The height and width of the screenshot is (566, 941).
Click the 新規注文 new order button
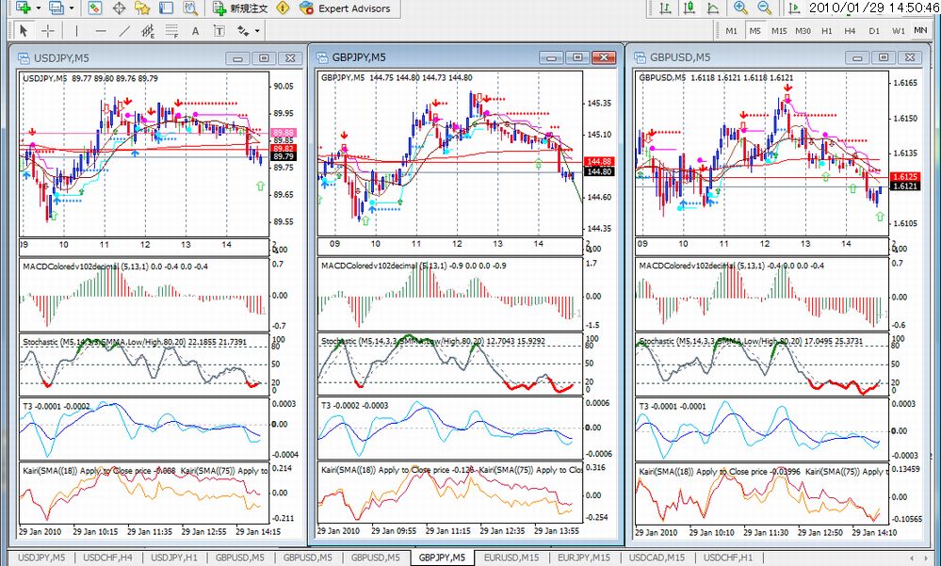[x=241, y=8]
